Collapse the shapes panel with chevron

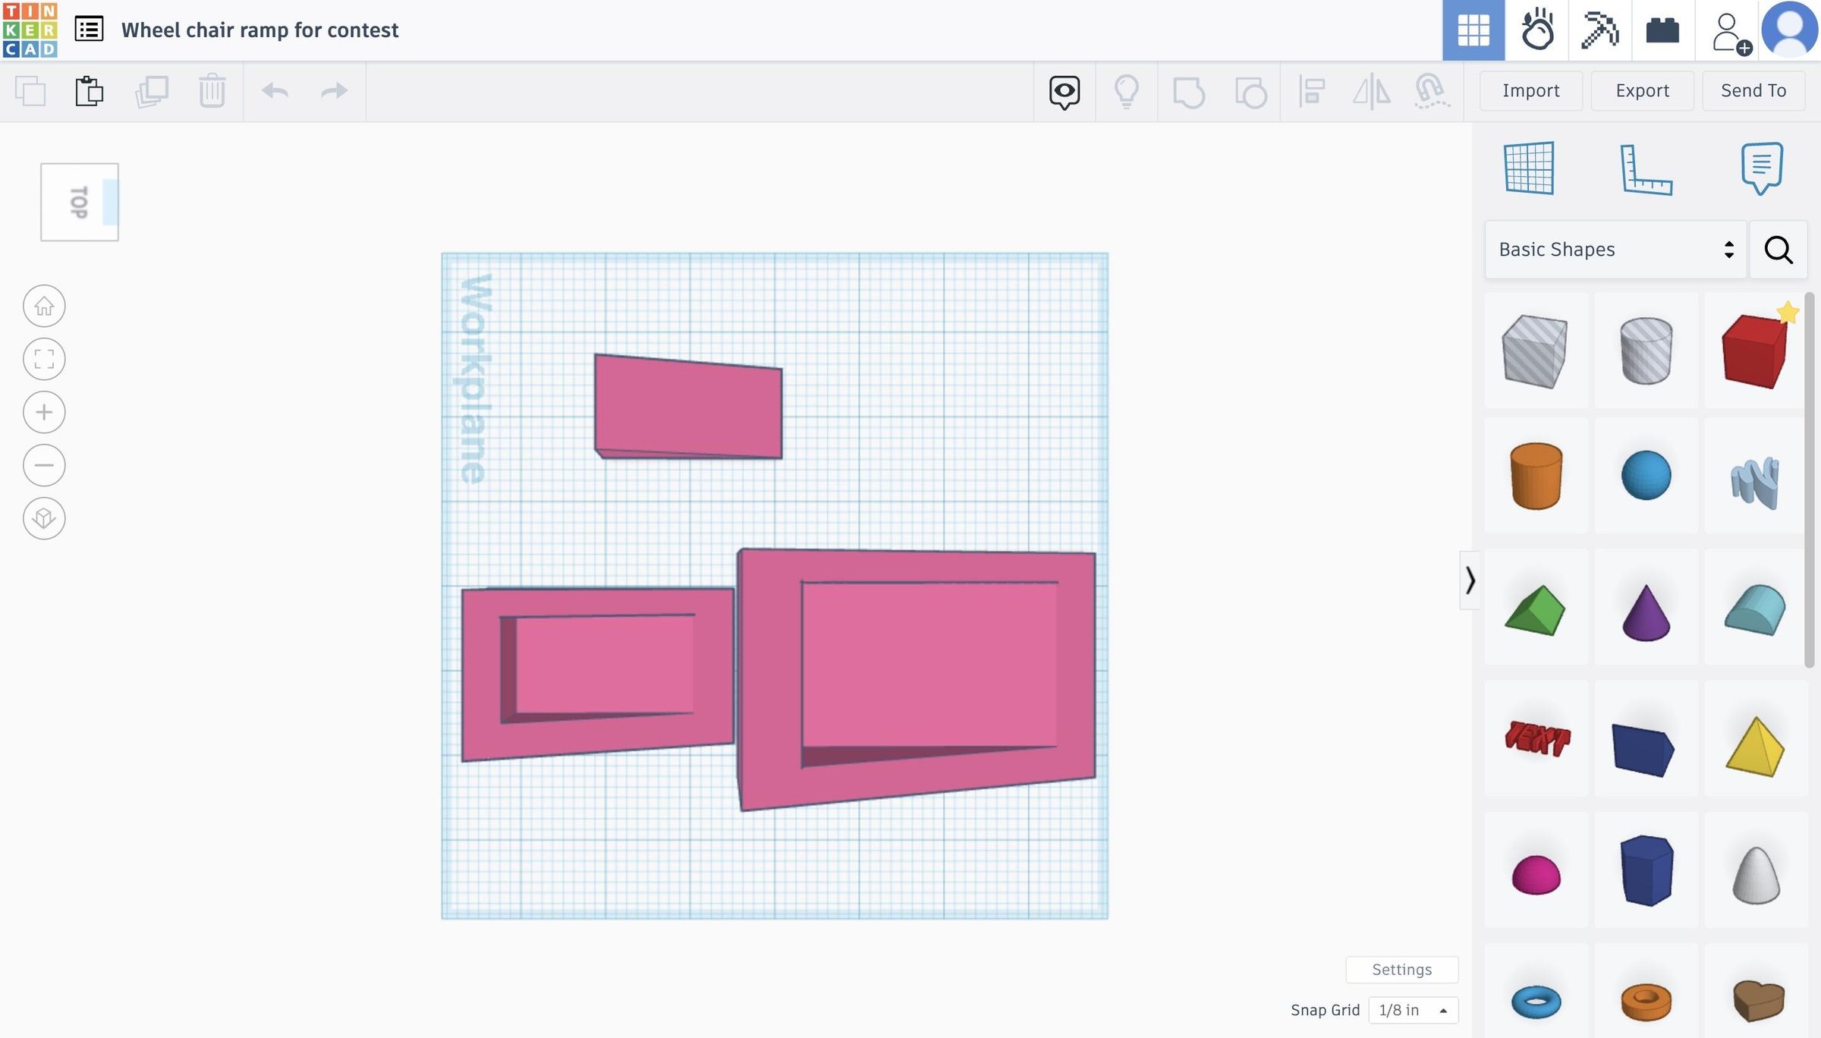(x=1470, y=580)
